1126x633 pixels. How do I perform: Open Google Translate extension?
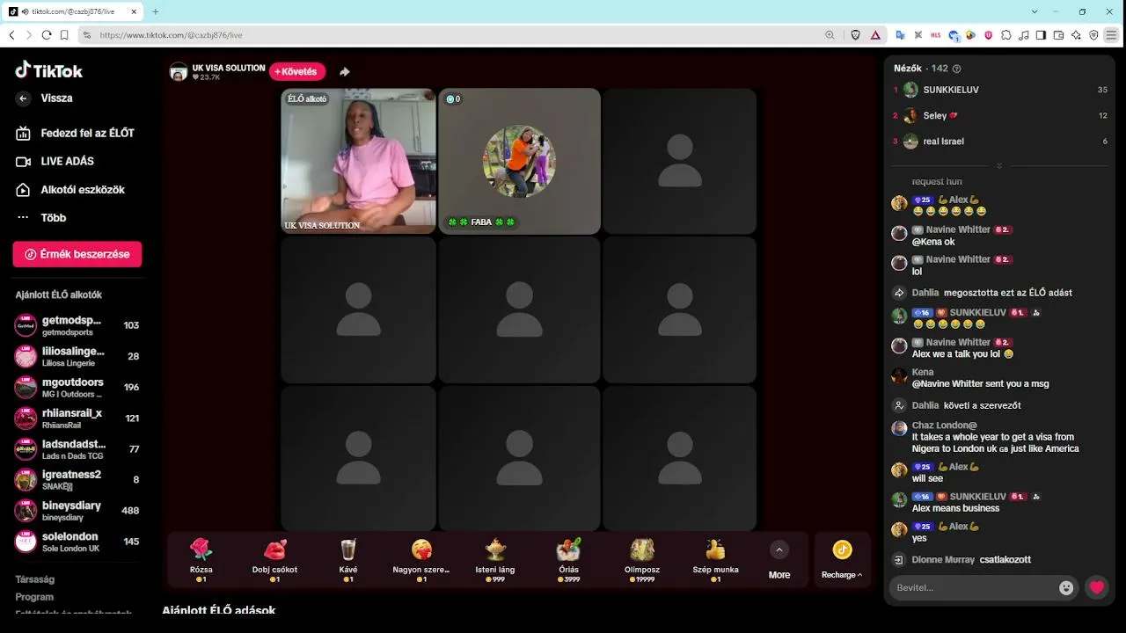(x=900, y=35)
